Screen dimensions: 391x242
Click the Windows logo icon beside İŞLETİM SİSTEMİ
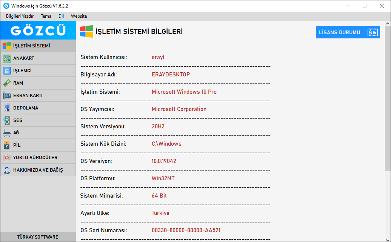click(7, 46)
